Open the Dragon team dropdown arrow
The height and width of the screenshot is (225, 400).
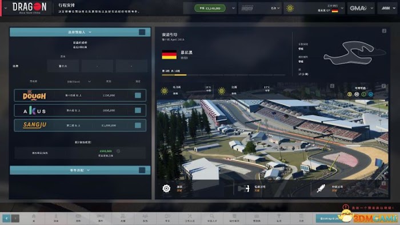click(6, 8)
